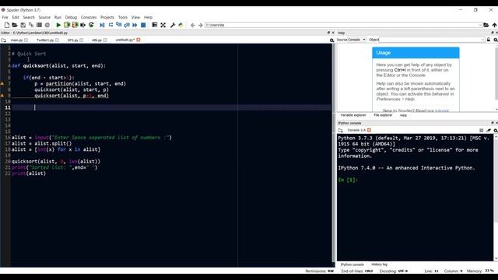Open the File menu
This screenshot has height=280, width=498.
[x=5, y=17]
